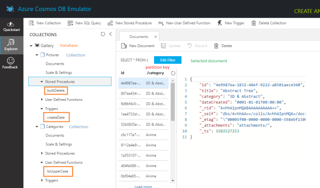Click the Delete Collection trash icon
Image resolution: width=320 pixels, height=188 pixels.
point(253,23)
